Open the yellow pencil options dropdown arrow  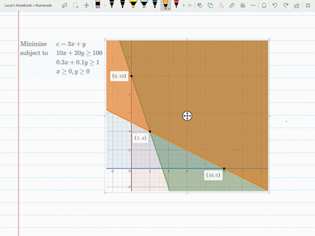coord(169,9)
